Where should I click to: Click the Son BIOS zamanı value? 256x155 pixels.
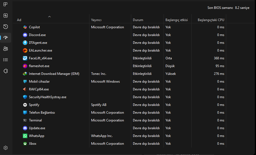point(242,8)
